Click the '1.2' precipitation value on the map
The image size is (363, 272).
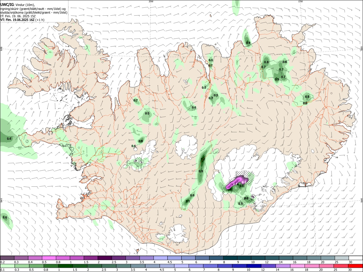point(202,160)
